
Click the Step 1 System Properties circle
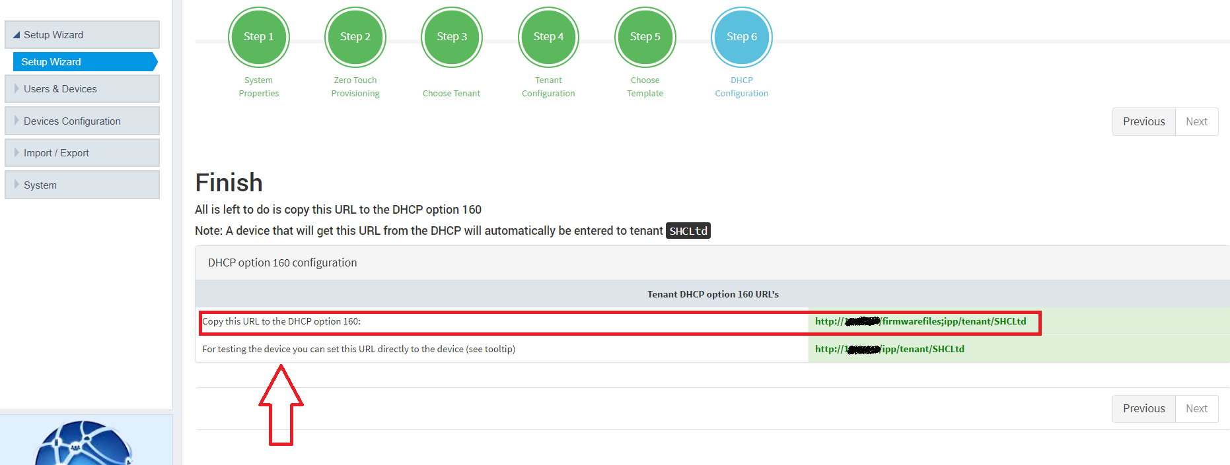[258, 37]
